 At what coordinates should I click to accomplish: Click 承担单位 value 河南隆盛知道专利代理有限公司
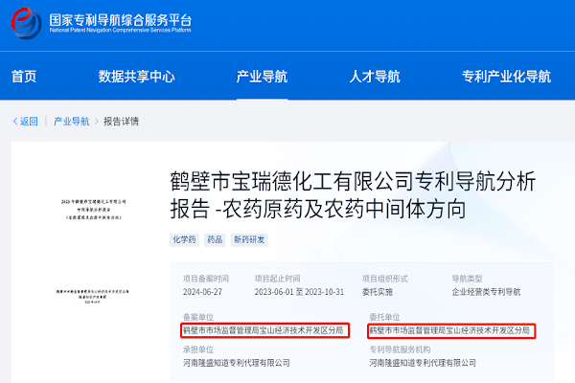[x=237, y=363]
